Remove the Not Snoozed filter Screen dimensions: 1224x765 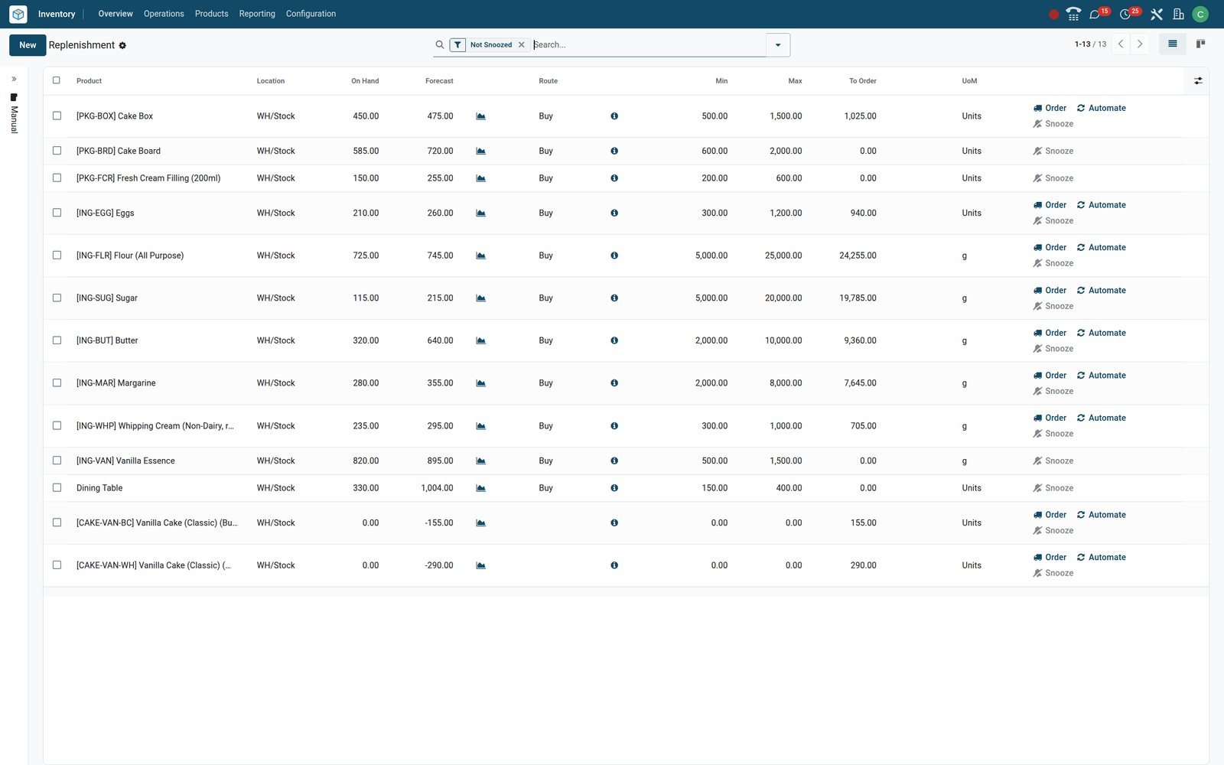522,45
